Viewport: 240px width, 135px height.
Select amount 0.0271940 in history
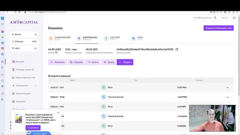click(x=182, y=87)
